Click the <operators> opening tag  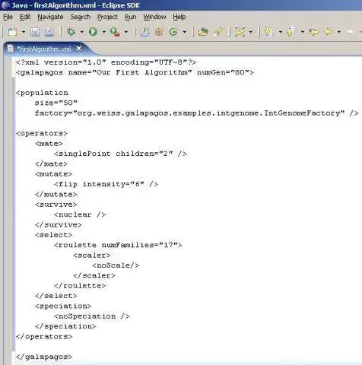tap(42, 133)
